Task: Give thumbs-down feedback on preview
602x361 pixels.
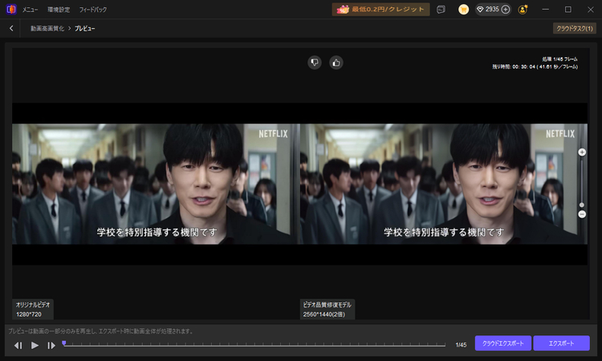Action: point(315,63)
